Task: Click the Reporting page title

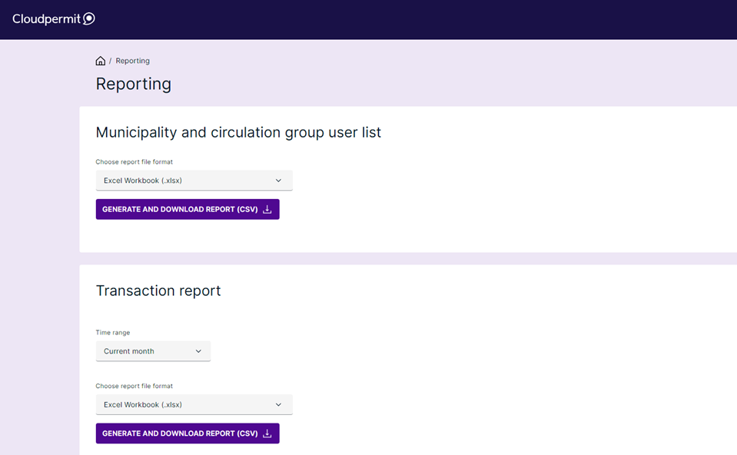Action: tap(133, 84)
